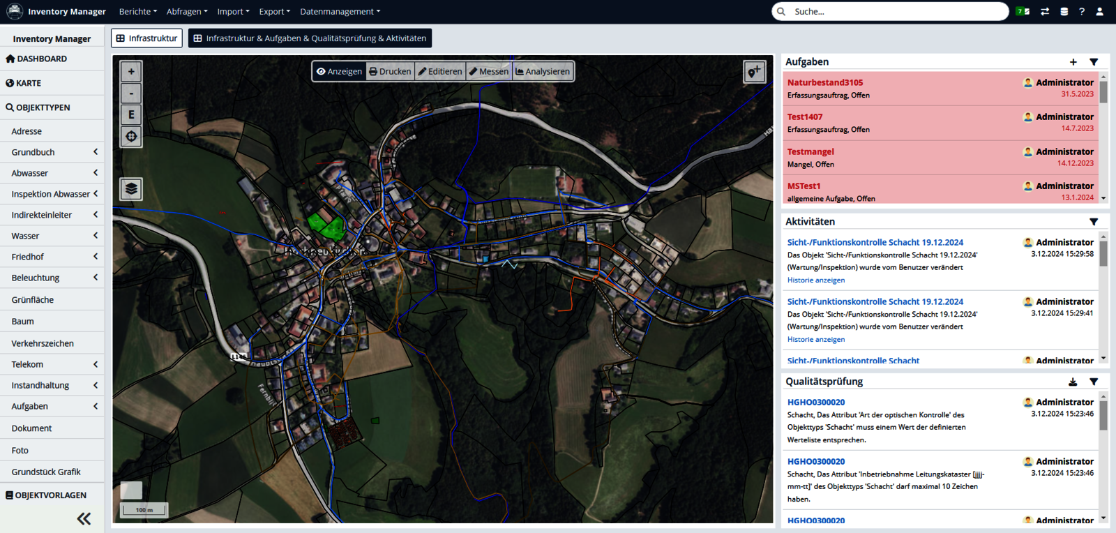The height and width of the screenshot is (533, 1116).
Task: Switch map to Editieren mode
Action: [x=440, y=71]
